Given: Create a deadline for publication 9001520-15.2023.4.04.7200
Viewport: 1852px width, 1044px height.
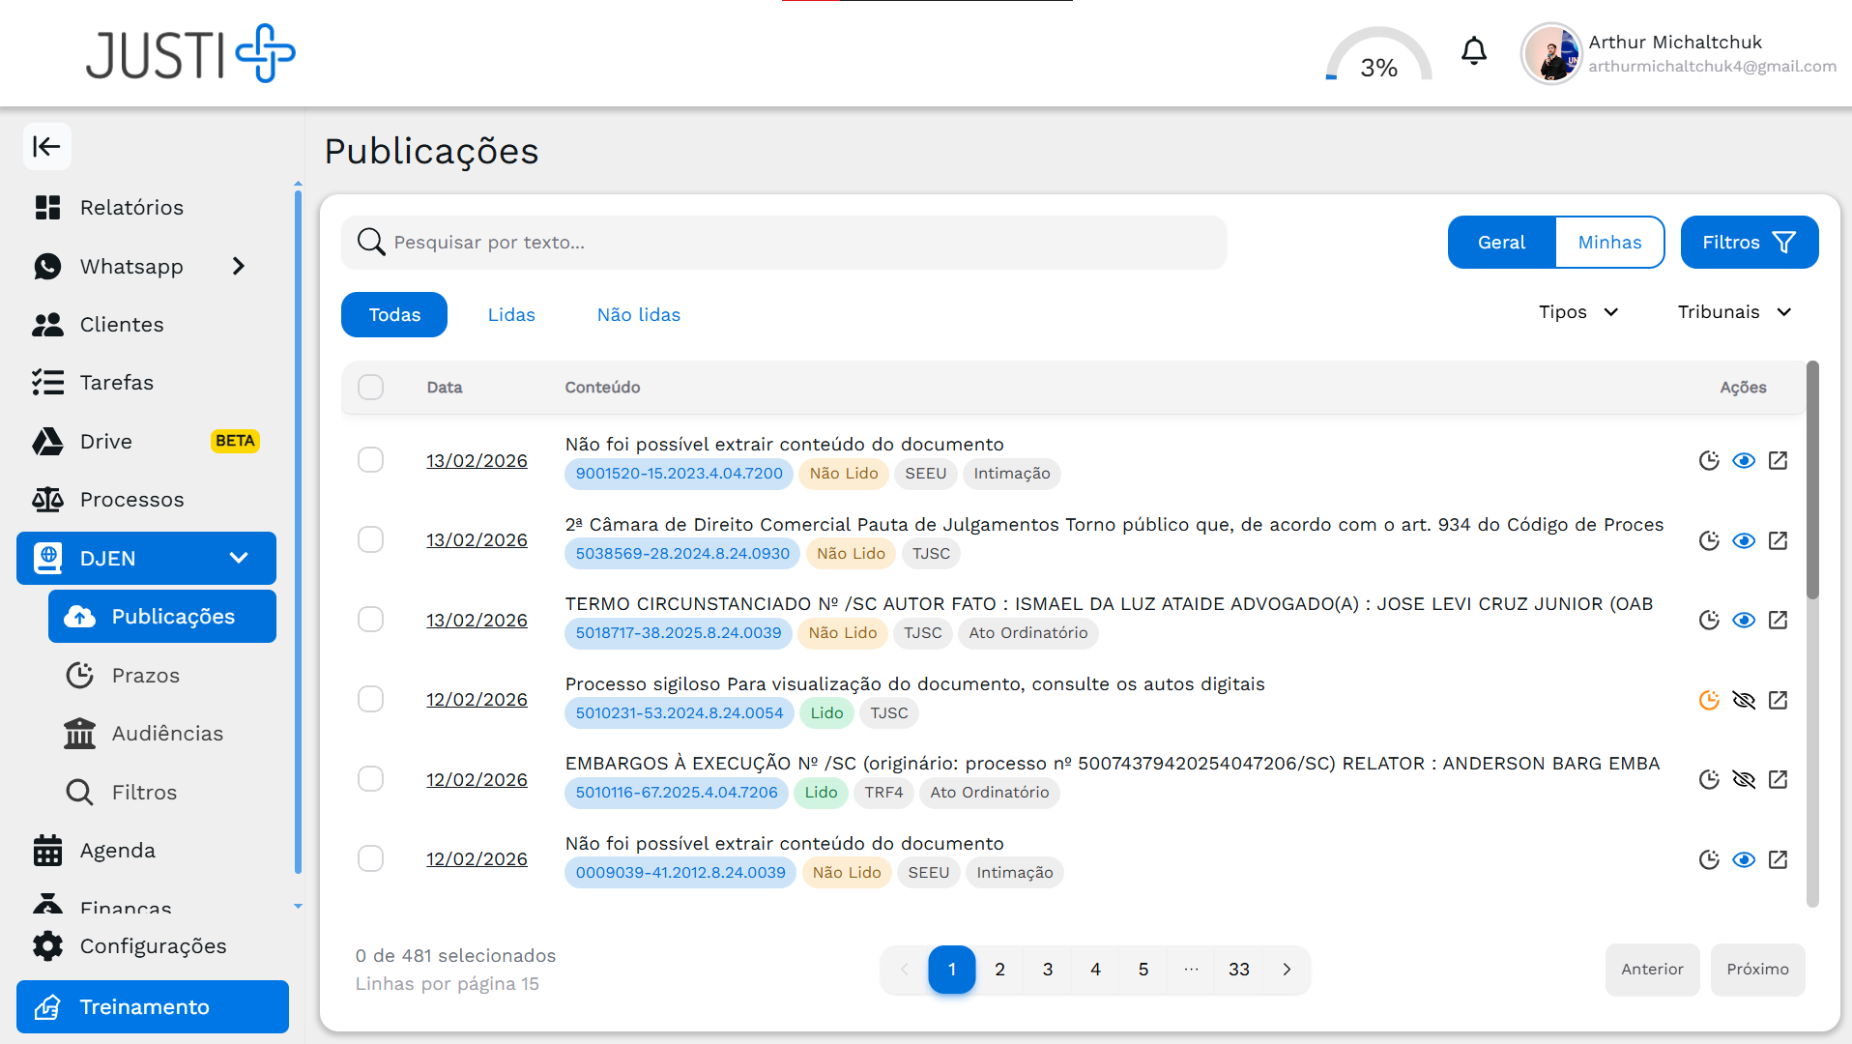Looking at the screenshot, I should pos(1710,461).
